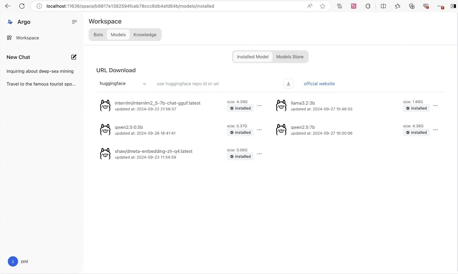458x274 pixels.
Task: Collapse the sidebar with hamburger icon
Action: tap(74, 22)
